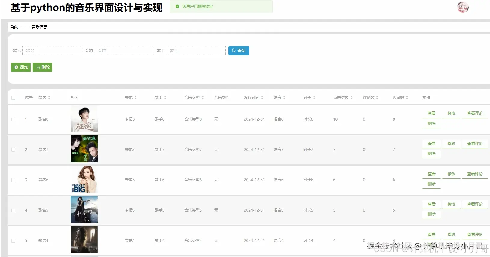The width and height of the screenshot is (490, 257).
Task: Click 查看 for 歌名4 row
Action: (x=431, y=234)
